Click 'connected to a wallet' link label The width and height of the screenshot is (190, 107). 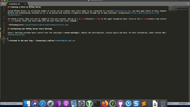click(103, 11)
